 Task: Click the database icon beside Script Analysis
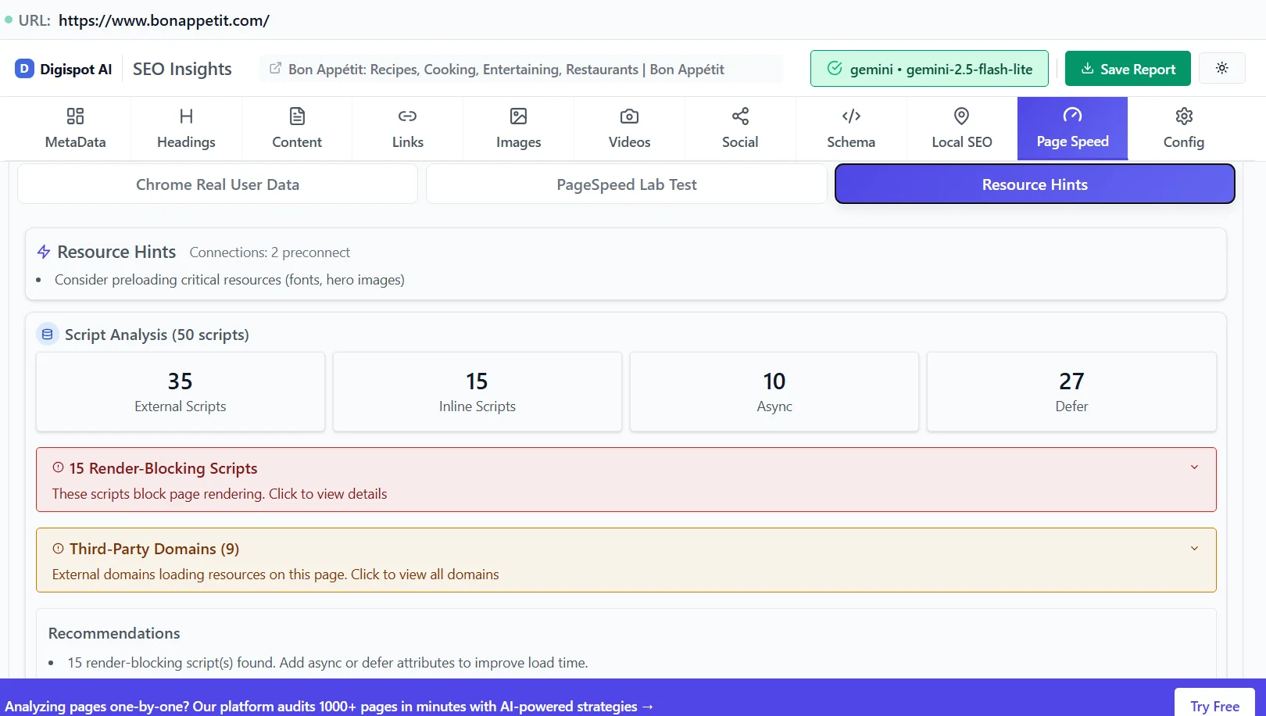[x=48, y=335]
